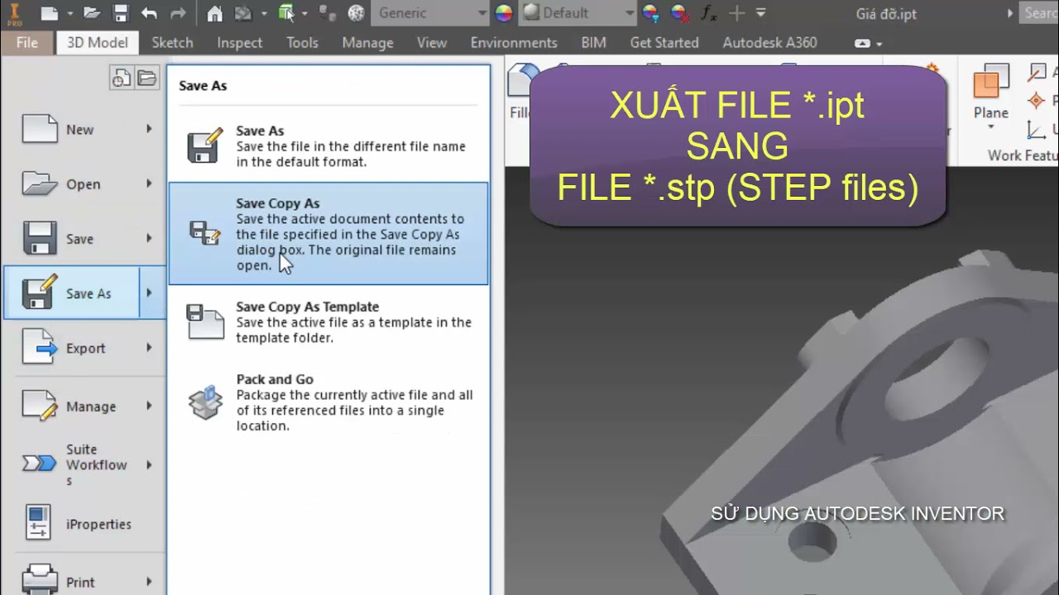Viewport: 1059px width, 595px height.
Task: Expand the New submenu arrow
Action: click(150, 129)
